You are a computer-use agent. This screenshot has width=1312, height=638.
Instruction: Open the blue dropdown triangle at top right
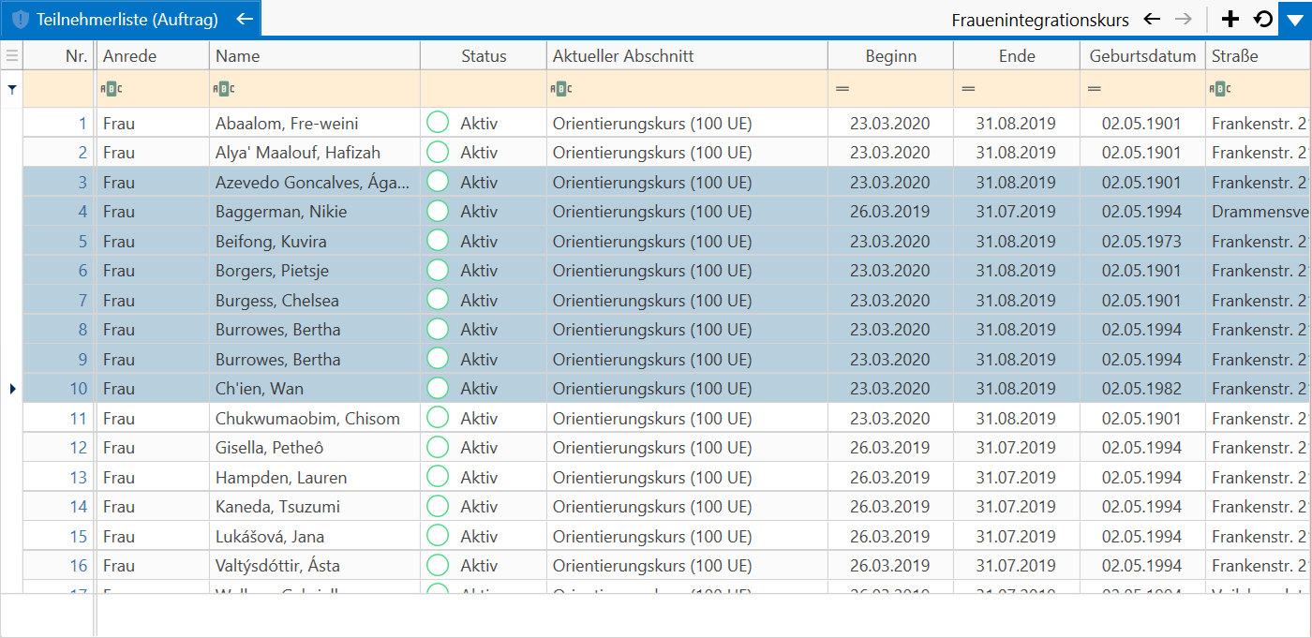pyautogui.click(x=1294, y=19)
